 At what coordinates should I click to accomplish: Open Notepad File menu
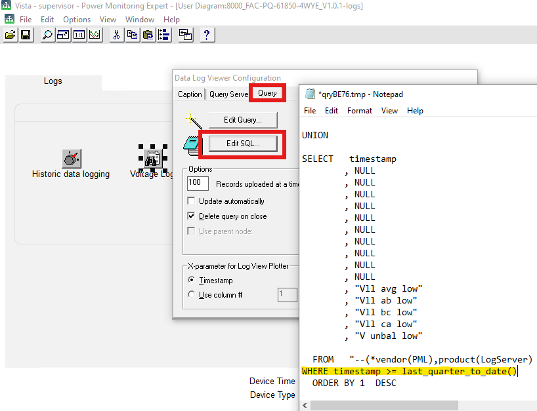(x=310, y=111)
